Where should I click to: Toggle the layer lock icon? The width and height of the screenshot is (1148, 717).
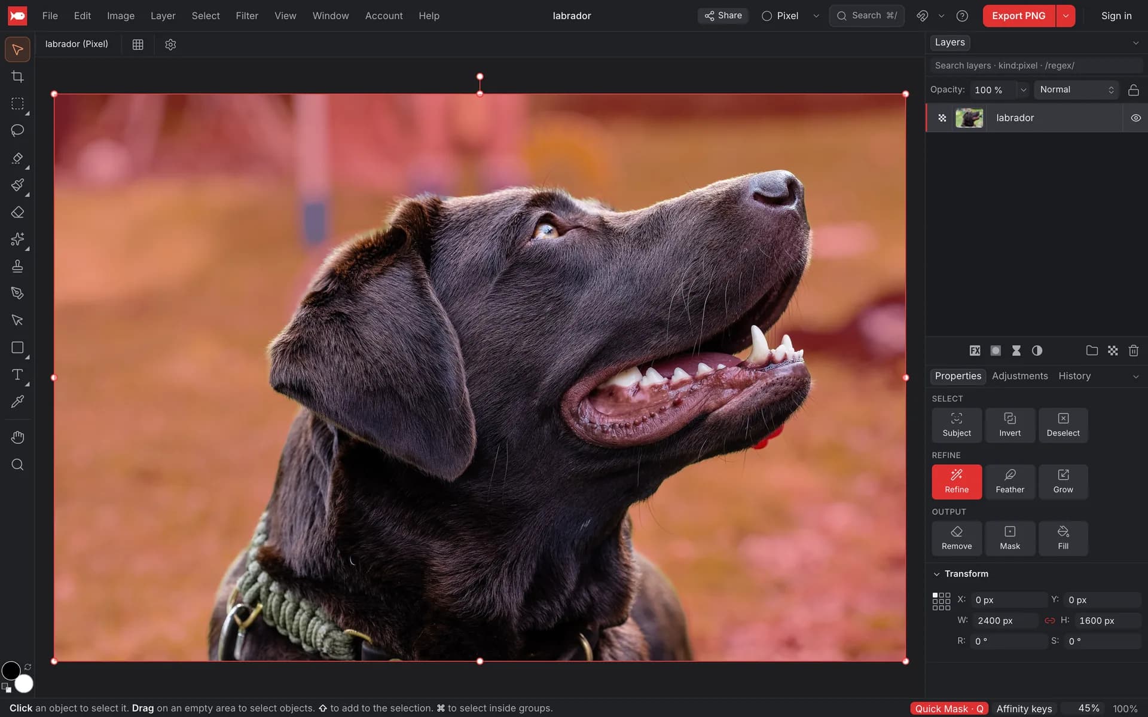pos(1133,90)
